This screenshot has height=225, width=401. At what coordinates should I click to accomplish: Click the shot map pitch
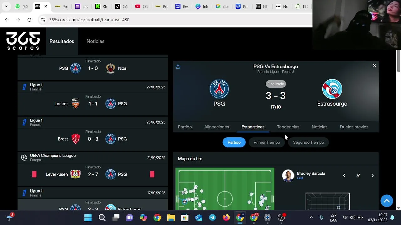coord(225,189)
